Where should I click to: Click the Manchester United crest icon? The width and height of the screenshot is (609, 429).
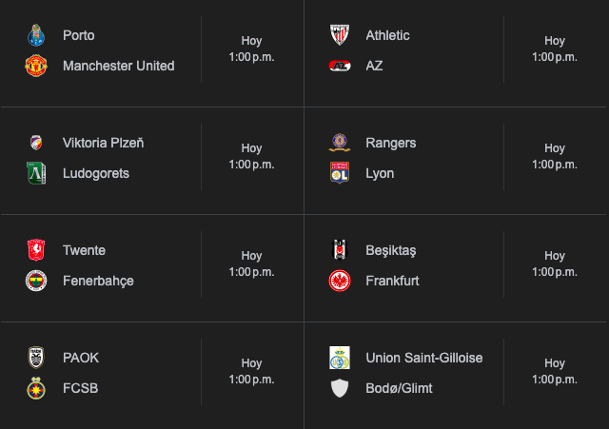coord(36,67)
